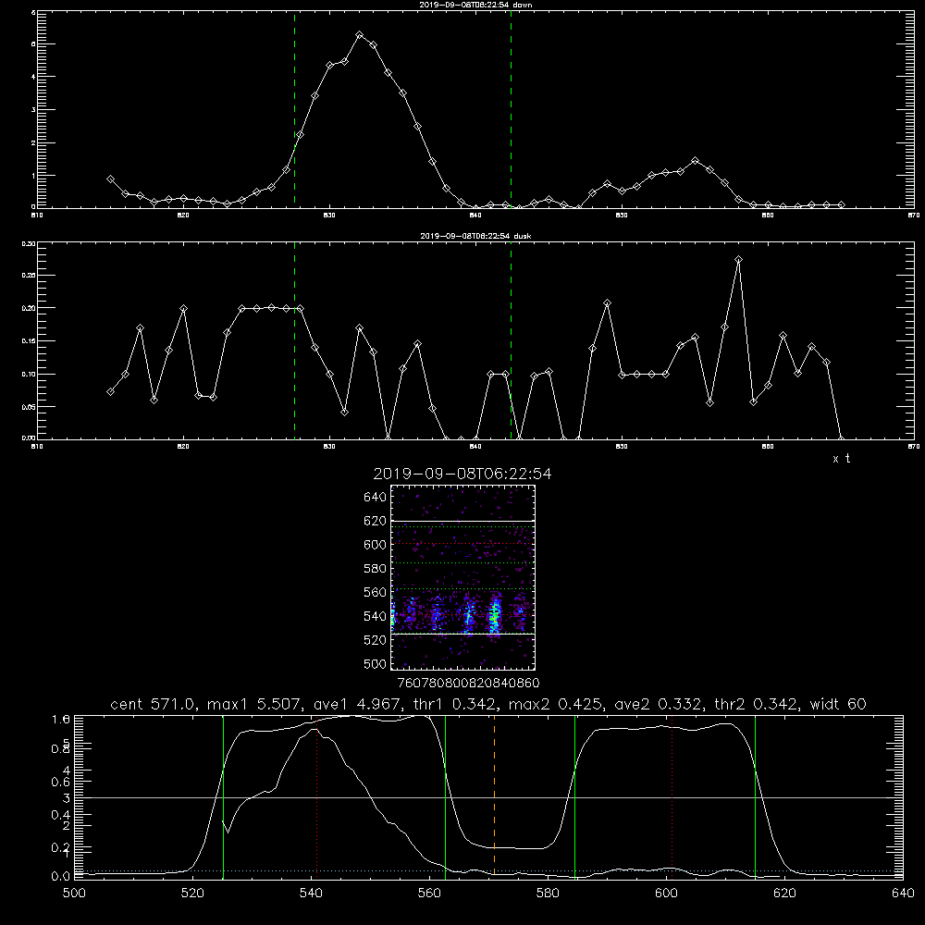Click the secondary peak marker in dawn plot
This screenshot has height=925, width=925.
click(695, 161)
